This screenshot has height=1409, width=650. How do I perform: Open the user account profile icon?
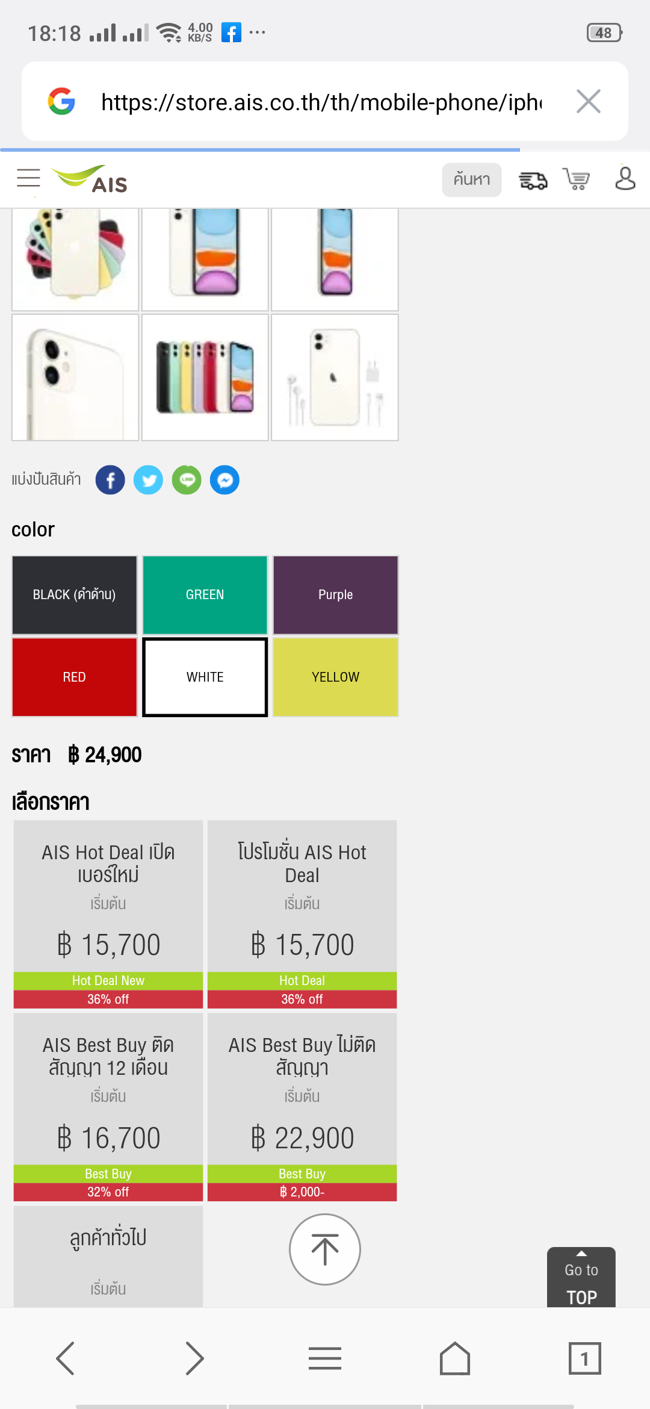(x=625, y=179)
